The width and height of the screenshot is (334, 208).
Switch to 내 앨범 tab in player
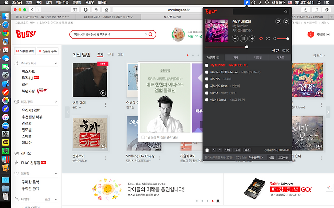click(258, 58)
